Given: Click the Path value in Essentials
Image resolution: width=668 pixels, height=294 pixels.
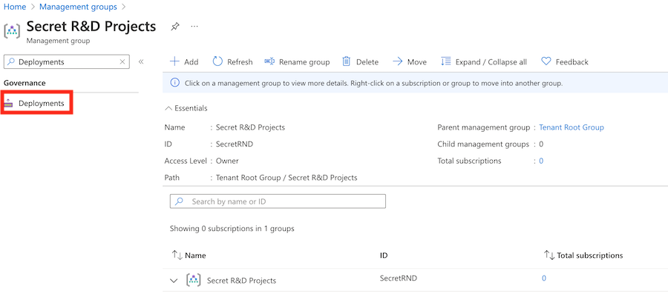Looking at the screenshot, I should coord(286,178).
